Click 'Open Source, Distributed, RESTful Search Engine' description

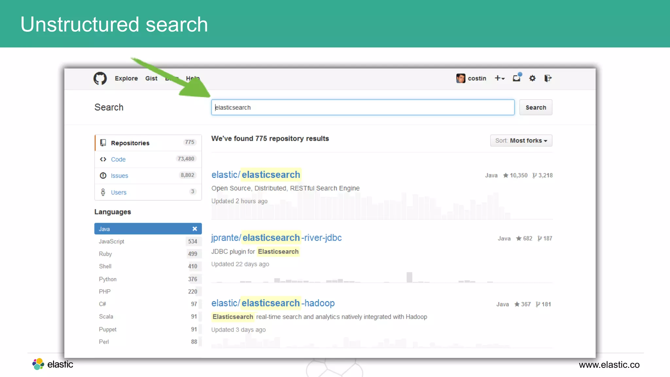coord(286,188)
